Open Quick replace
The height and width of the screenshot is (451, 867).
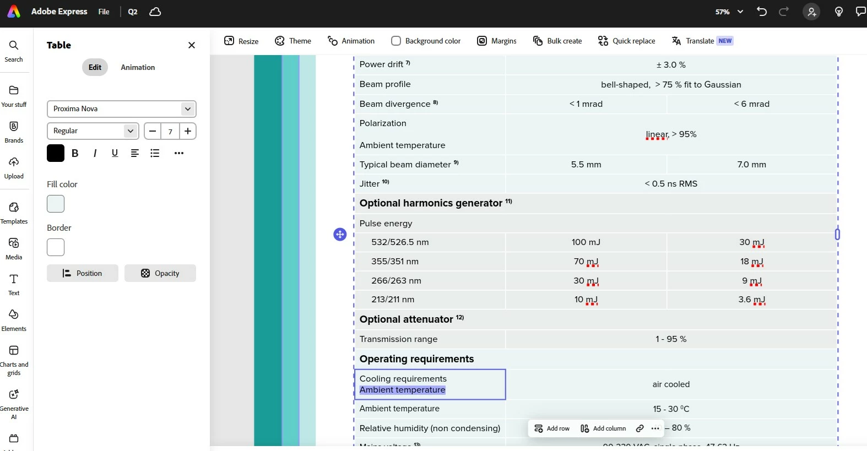coord(627,41)
